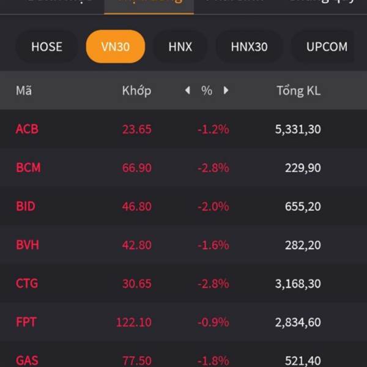367x367 pixels.
Task: Open the BCM stock ticker
Action: coord(28,168)
